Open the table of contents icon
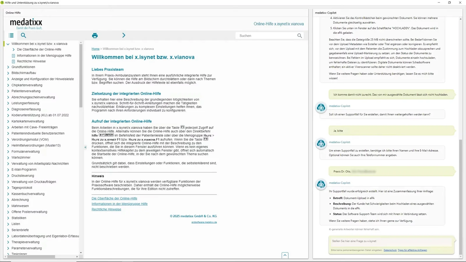The height and width of the screenshot is (262, 466). [x=11, y=36]
